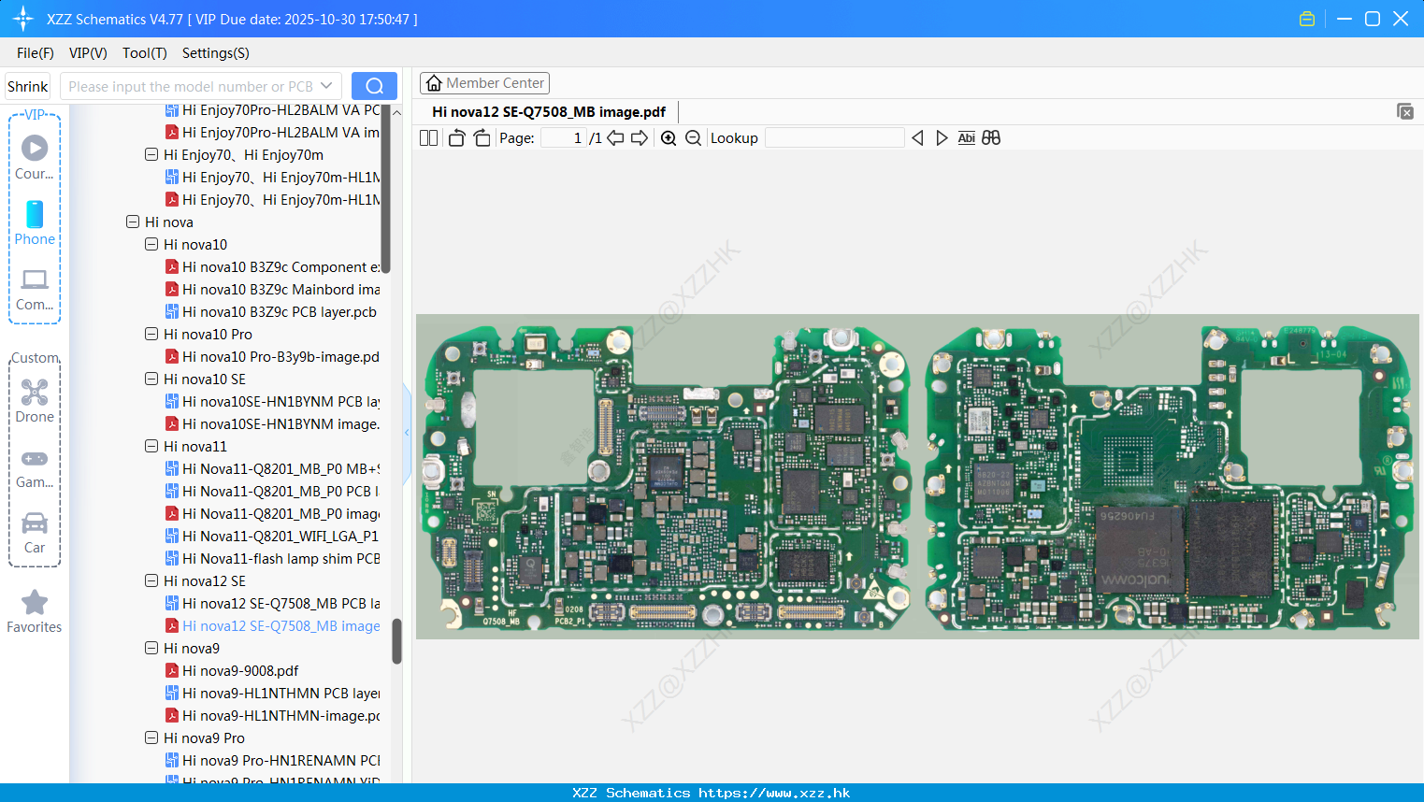The width and height of the screenshot is (1424, 802).
Task: Open Hi nova10 B3Z9c Component file
Action: [272, 266]
